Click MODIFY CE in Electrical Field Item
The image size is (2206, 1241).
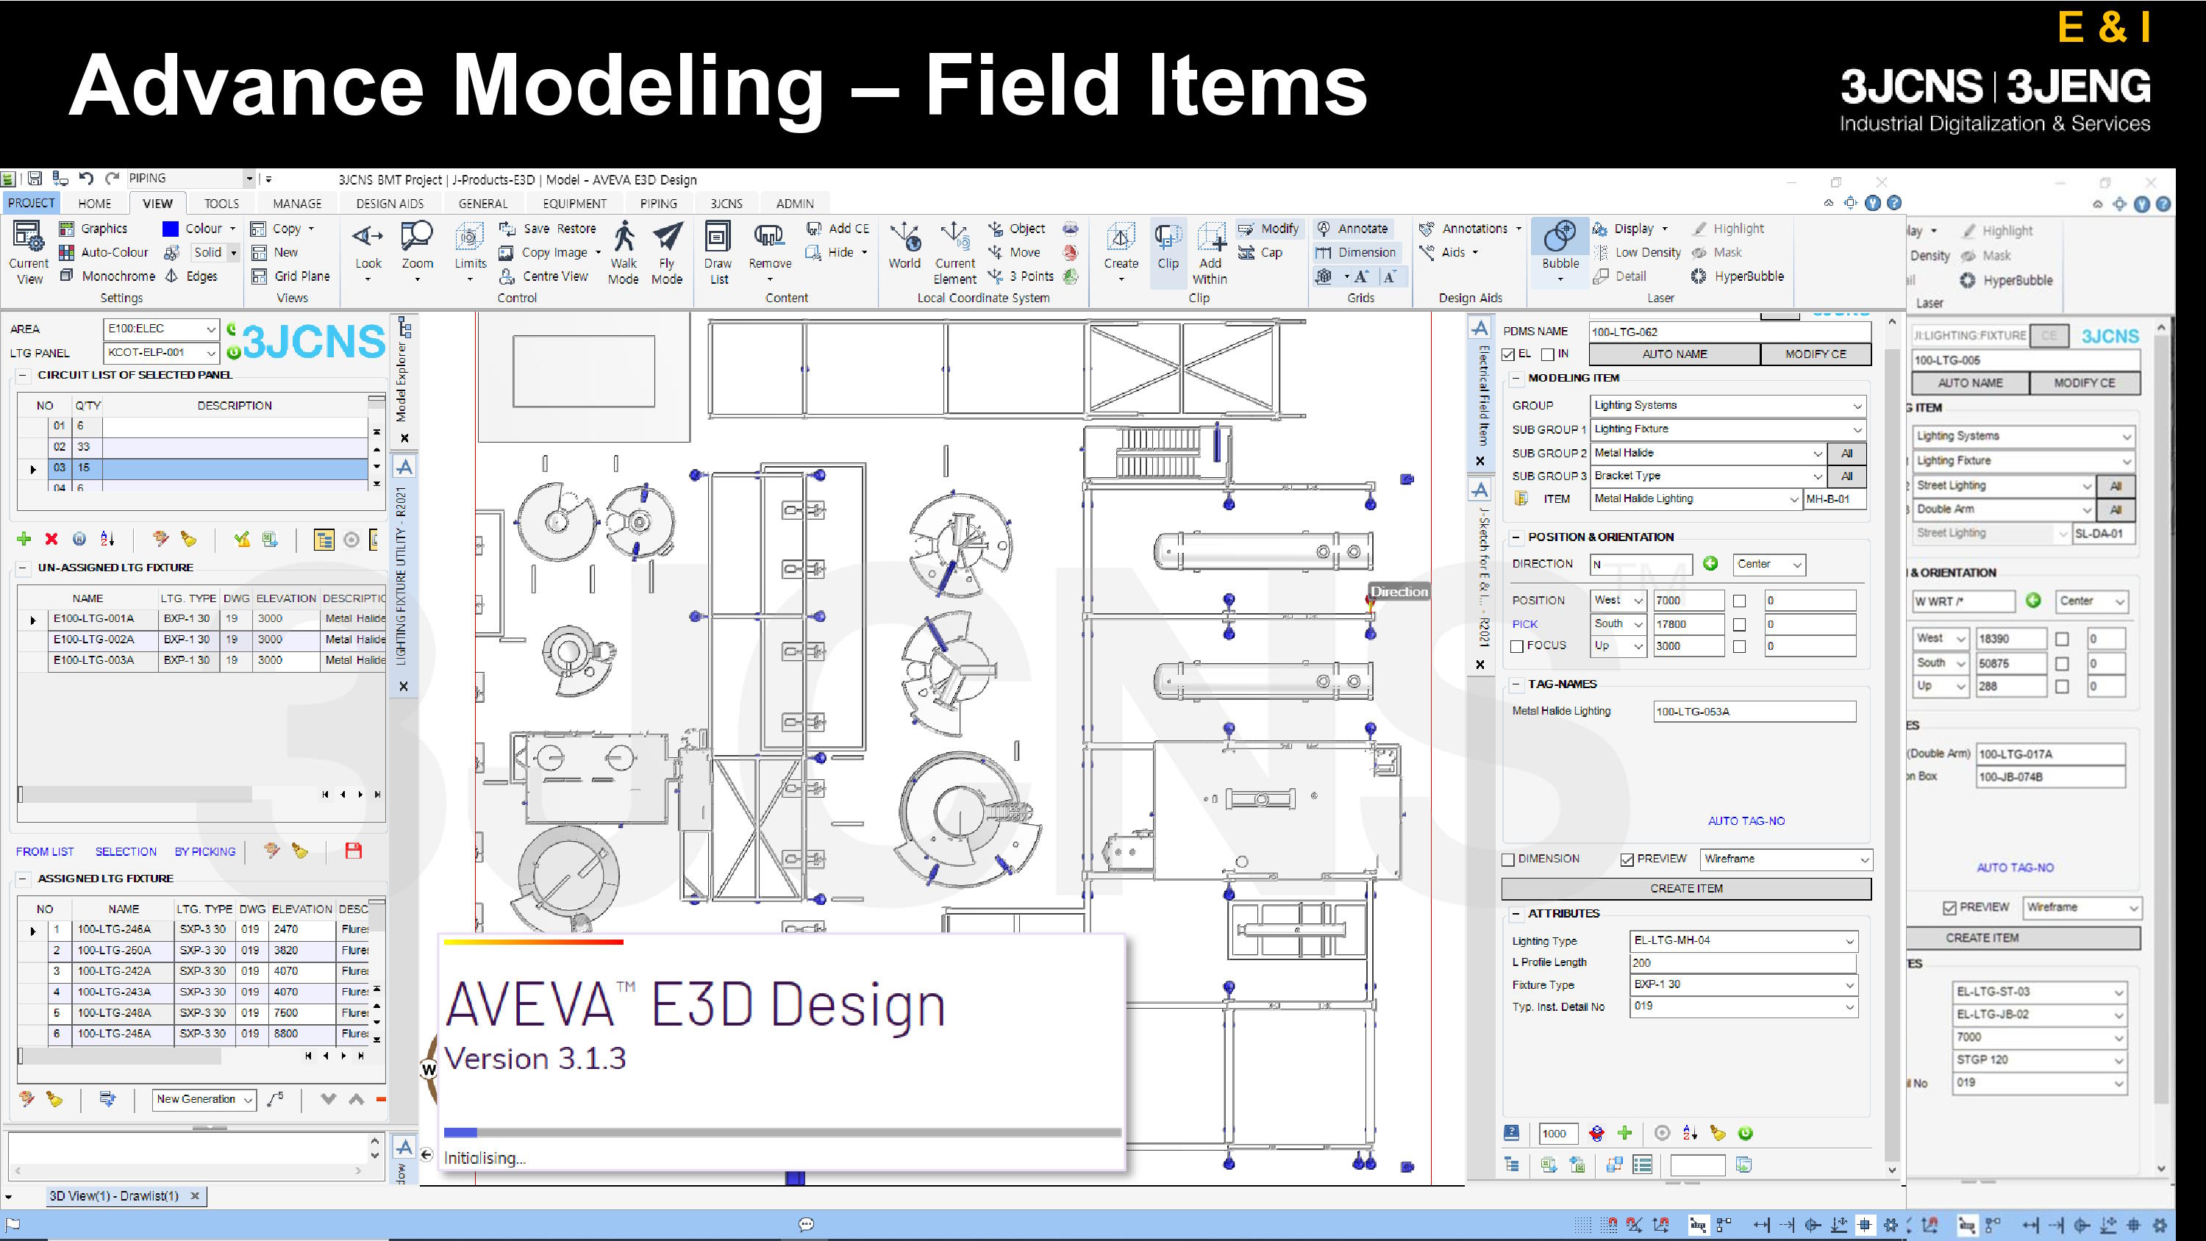pos(1816,354)
